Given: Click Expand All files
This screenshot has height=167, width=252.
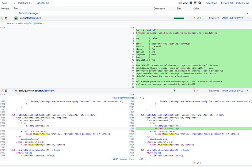Looking at the screenshot, I should pos(226,3).
